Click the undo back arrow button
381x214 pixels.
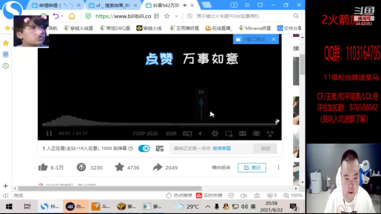click(56, 16)
